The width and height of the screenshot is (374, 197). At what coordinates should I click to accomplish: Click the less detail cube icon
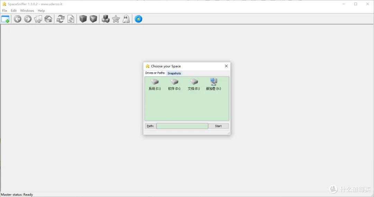83,19
